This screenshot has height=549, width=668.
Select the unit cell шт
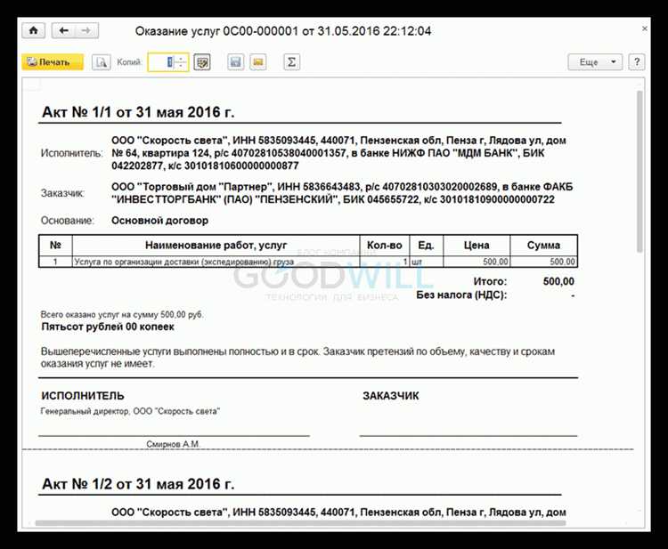426,262
